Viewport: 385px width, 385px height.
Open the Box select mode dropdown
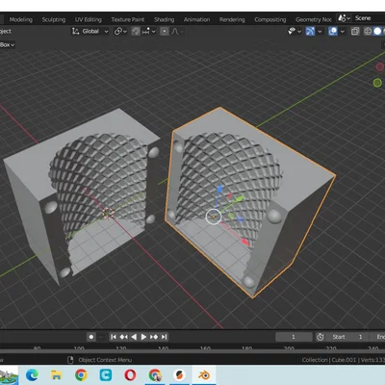tap(7, 44)
